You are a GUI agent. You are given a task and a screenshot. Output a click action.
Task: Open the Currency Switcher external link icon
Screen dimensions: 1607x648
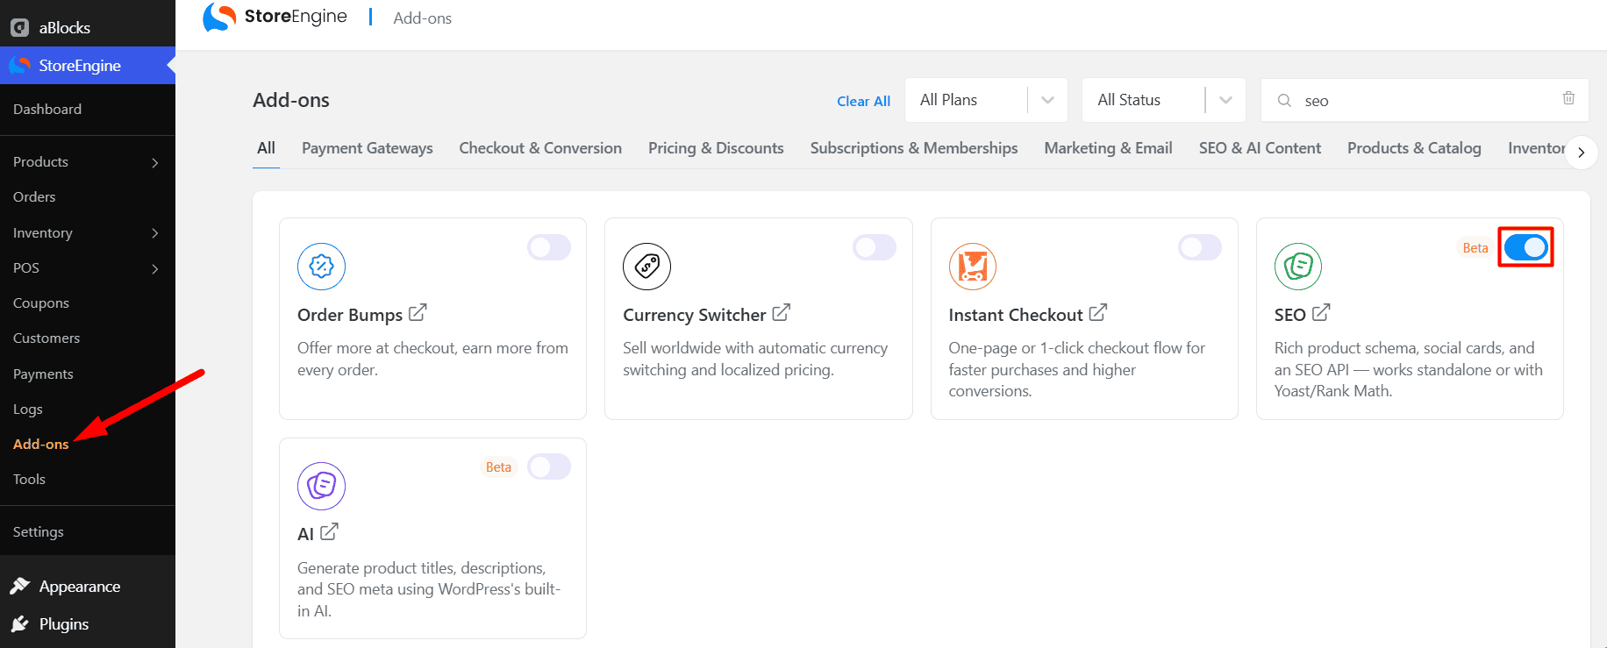point(781,312)
